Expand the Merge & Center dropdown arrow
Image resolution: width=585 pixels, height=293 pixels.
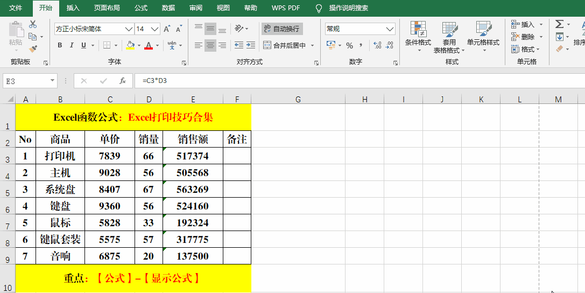coord(312,46)
